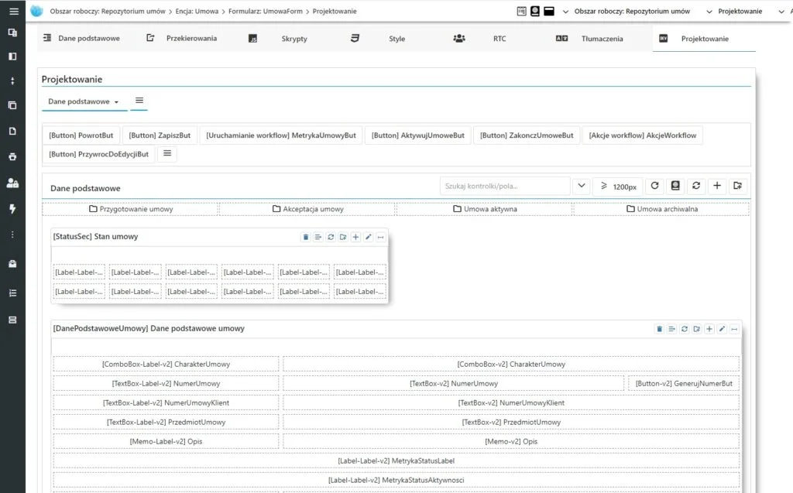Switch to the Skrypty tab
Image resolution: width=793 pixels, height=493 pixels.
point(294,37)
